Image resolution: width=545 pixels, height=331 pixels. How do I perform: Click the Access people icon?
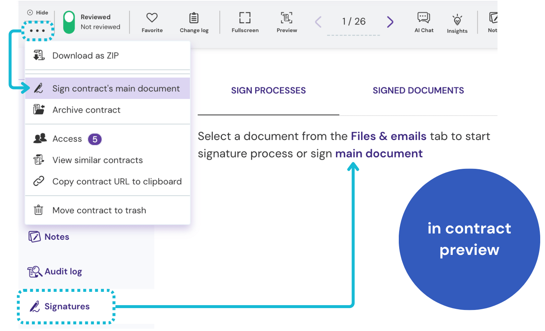40,139
